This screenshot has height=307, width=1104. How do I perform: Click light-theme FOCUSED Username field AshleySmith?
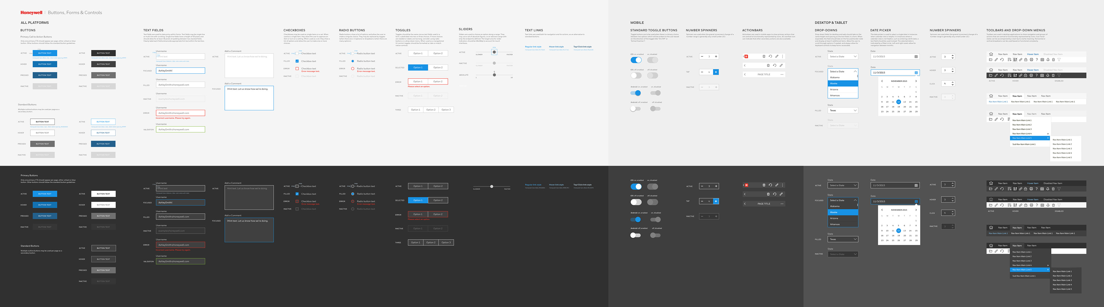[181, 70]
